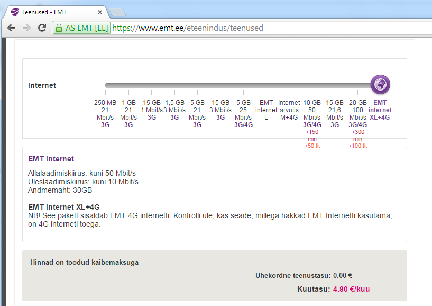Select the 5 GB 25 Mbit/s 3G/4G option
The height and width of the screenshot is (306, 432).
(243, 113)
